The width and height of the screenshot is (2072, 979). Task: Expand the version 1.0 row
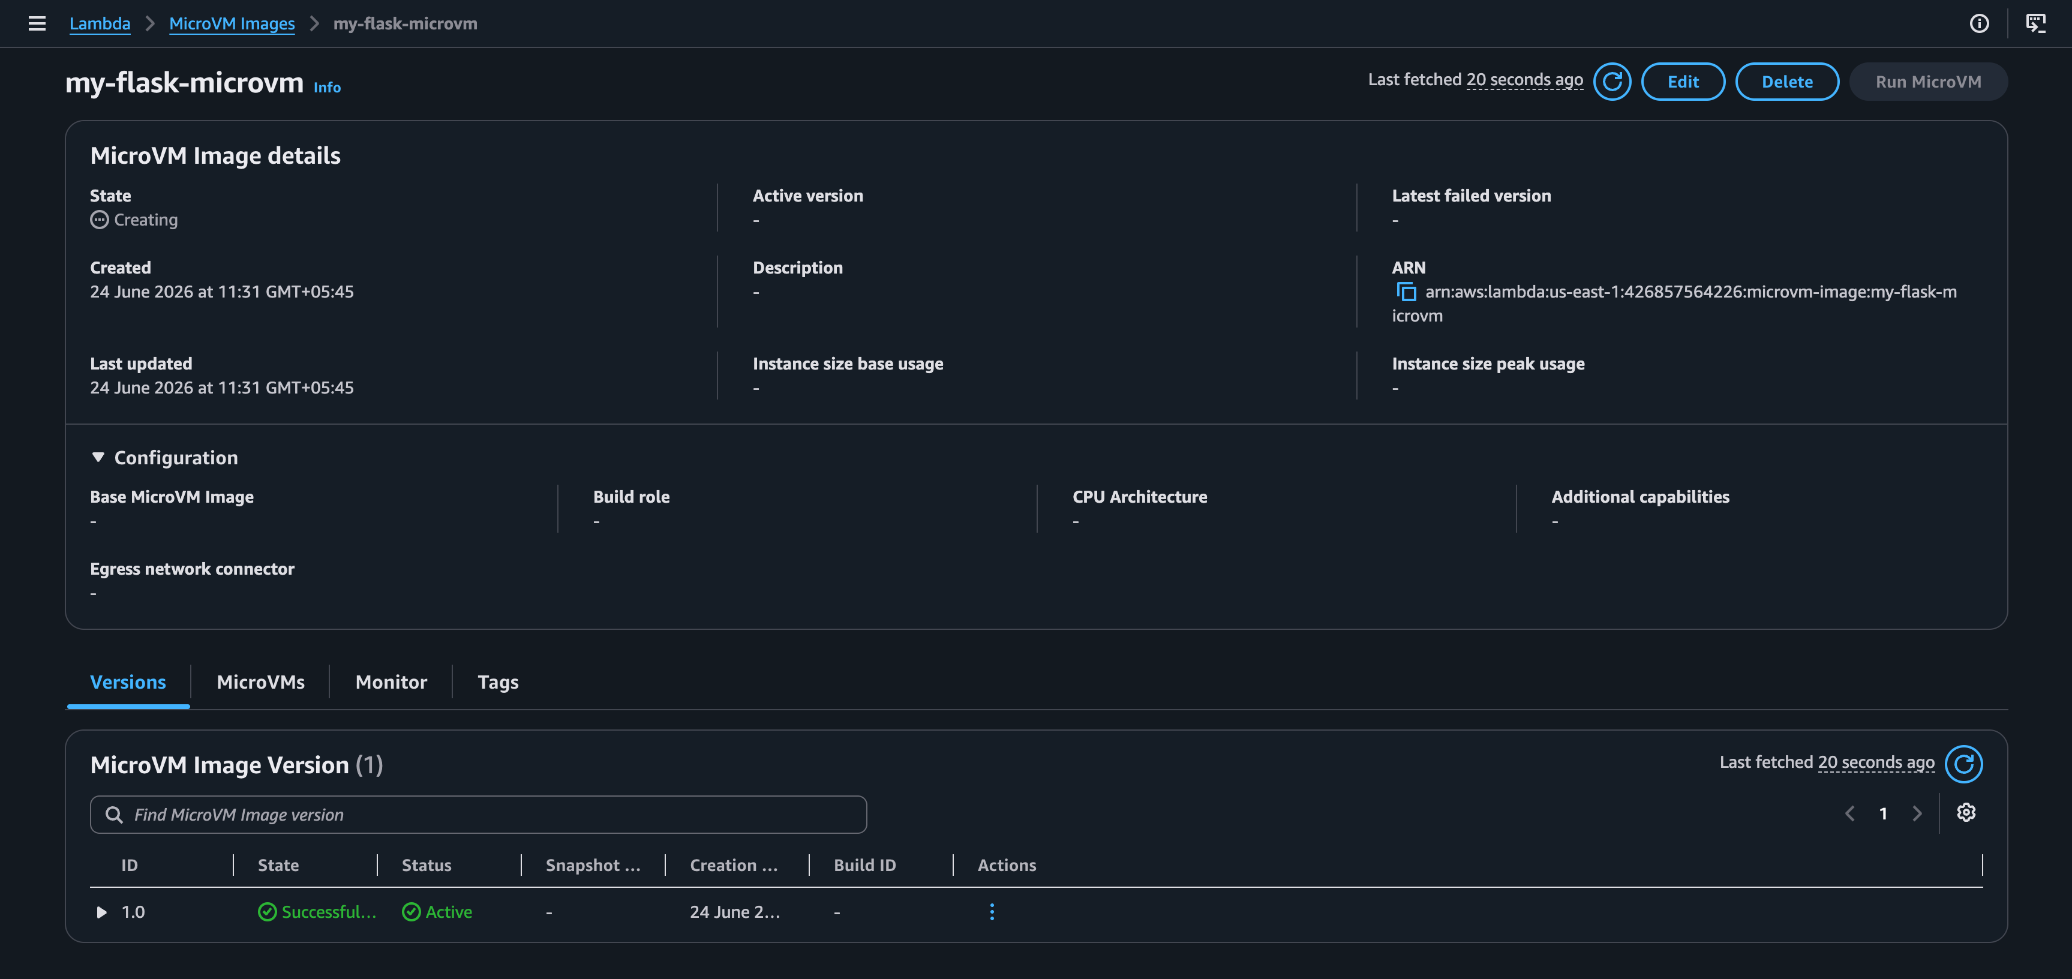click(101, 912)
